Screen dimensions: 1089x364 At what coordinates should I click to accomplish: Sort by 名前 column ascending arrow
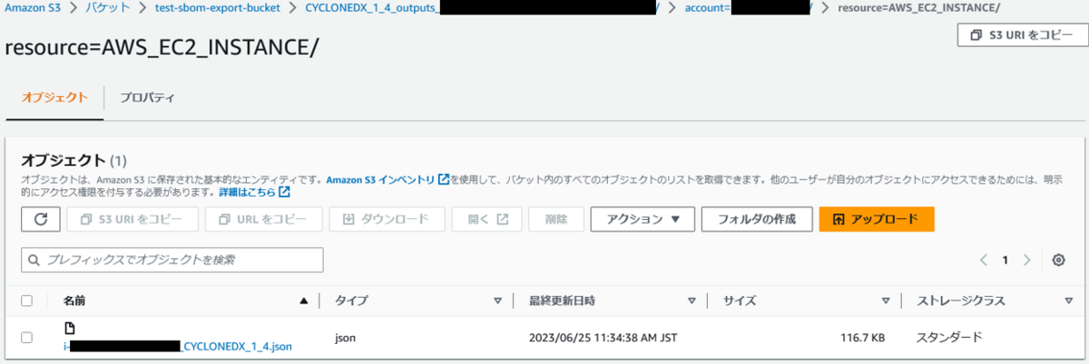point(304,301)
